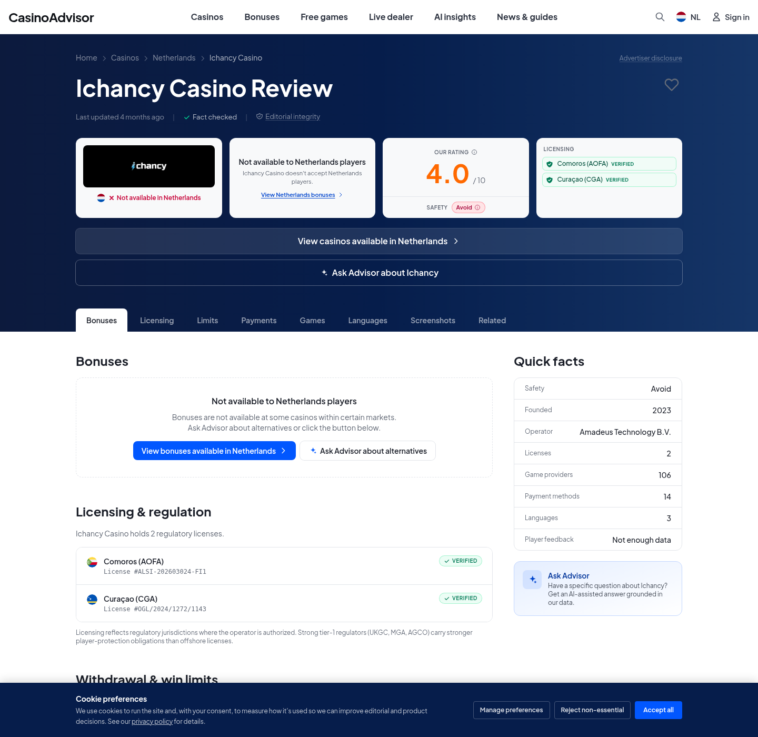Open the Casinos menu
This screenshot has width=758, height=737.
coord(207,17)
